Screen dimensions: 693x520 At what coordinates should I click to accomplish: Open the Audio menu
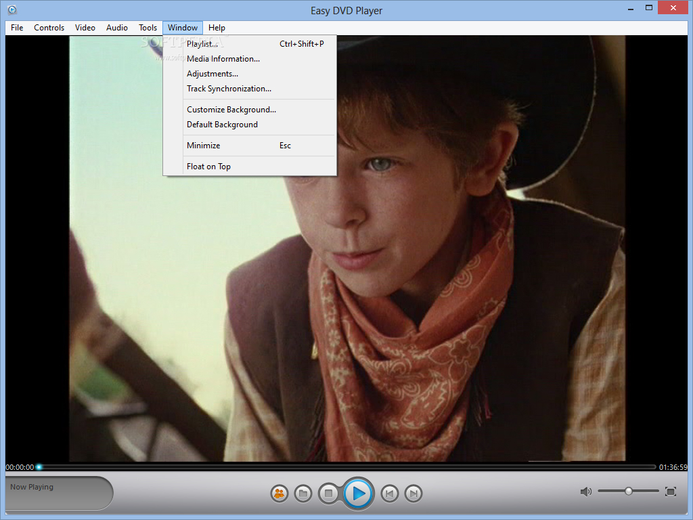[x=116, y=27]
